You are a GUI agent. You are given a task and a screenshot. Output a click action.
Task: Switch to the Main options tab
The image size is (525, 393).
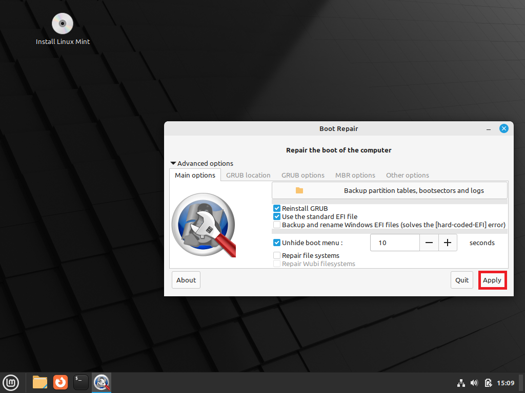[x=195, y=175]
